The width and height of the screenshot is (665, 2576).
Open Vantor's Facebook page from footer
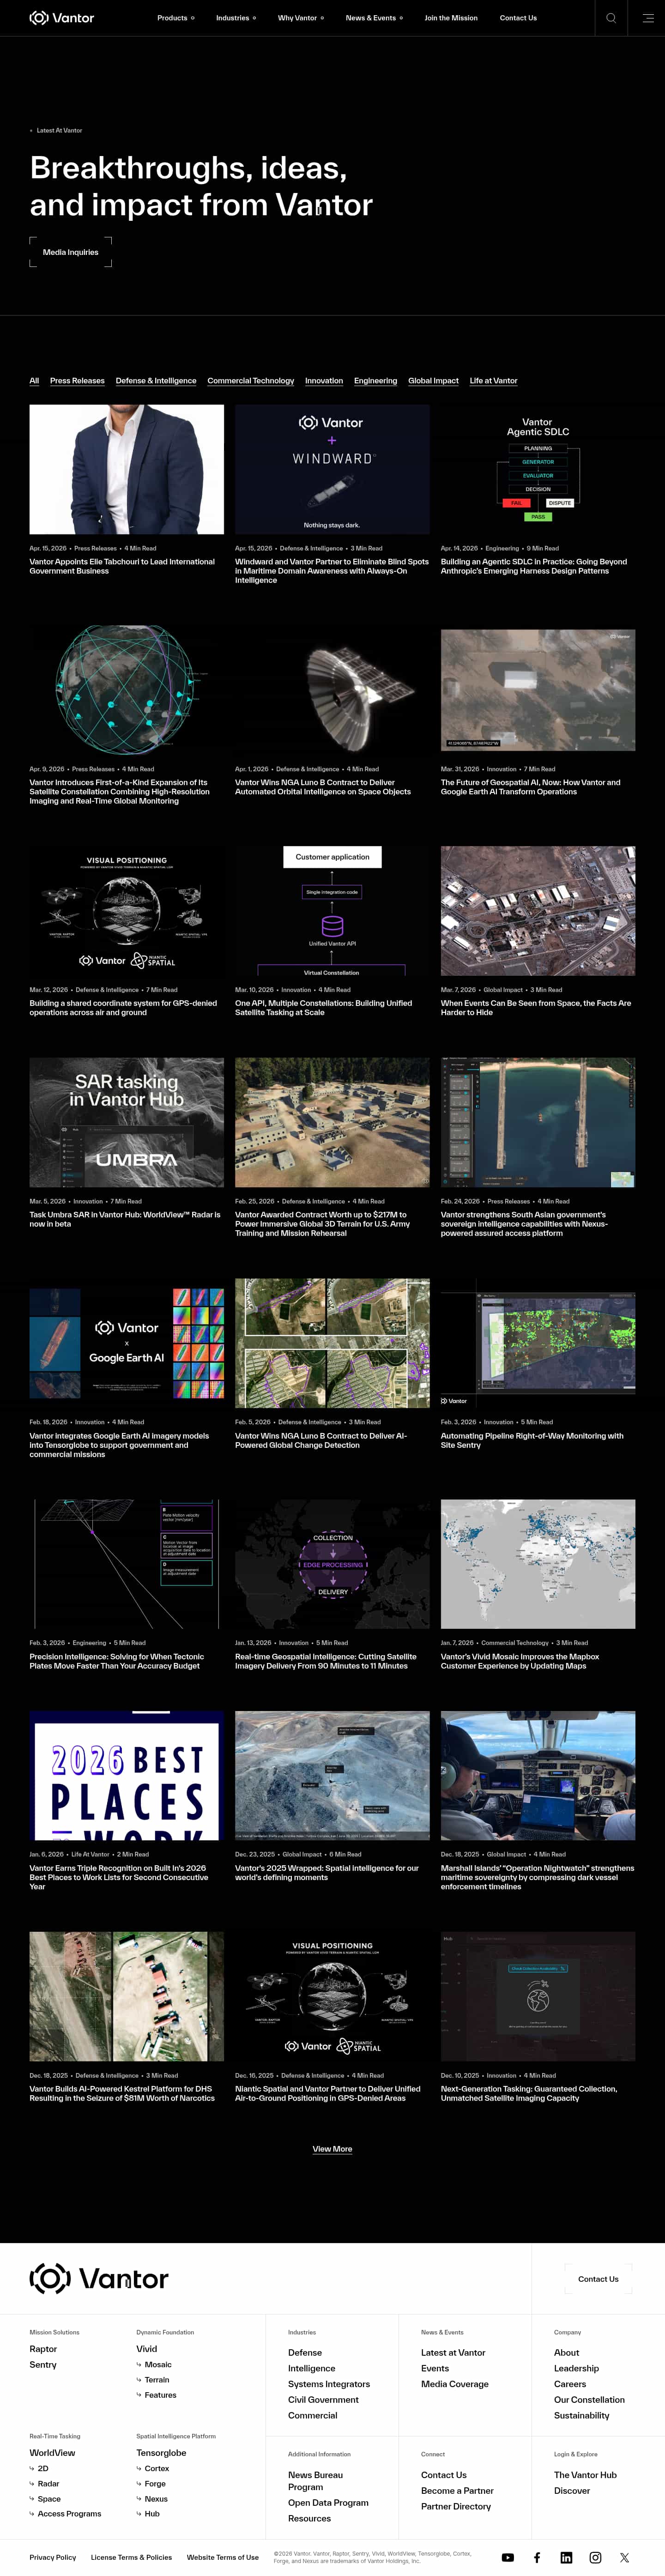pos(537,2557)
